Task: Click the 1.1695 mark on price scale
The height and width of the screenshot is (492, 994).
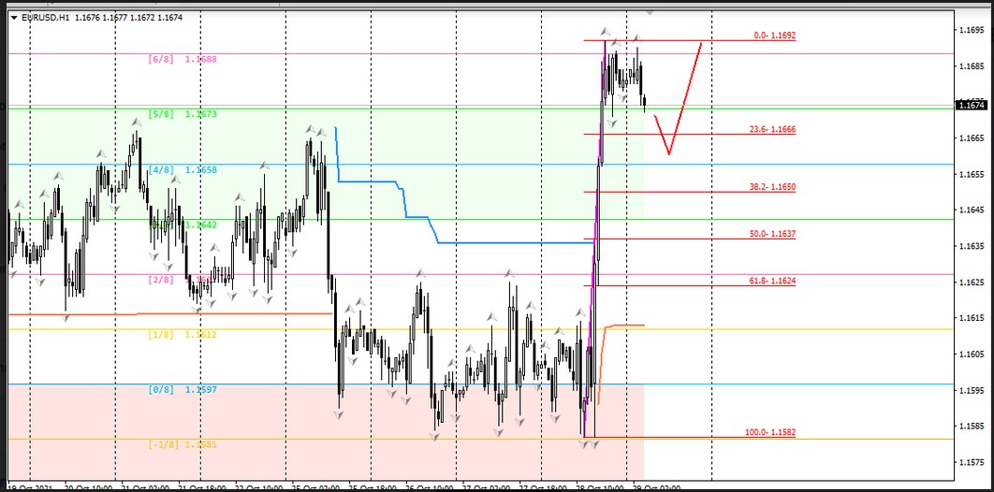Action: [972, 31]
